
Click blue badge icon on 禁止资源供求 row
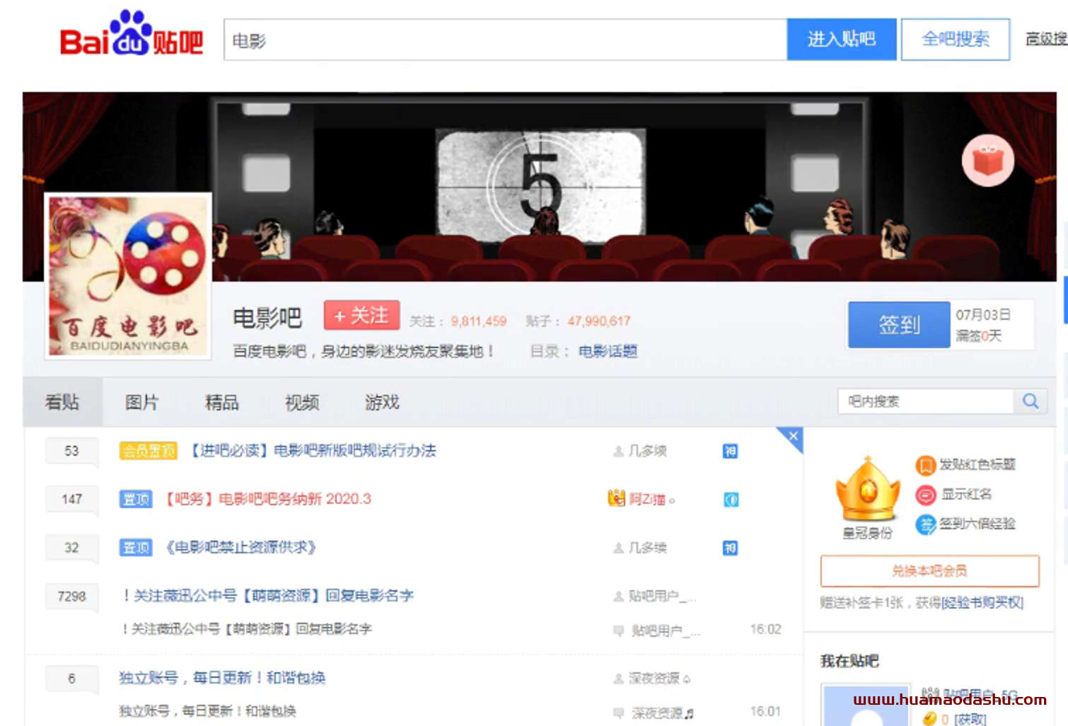(x=731, y=548)
